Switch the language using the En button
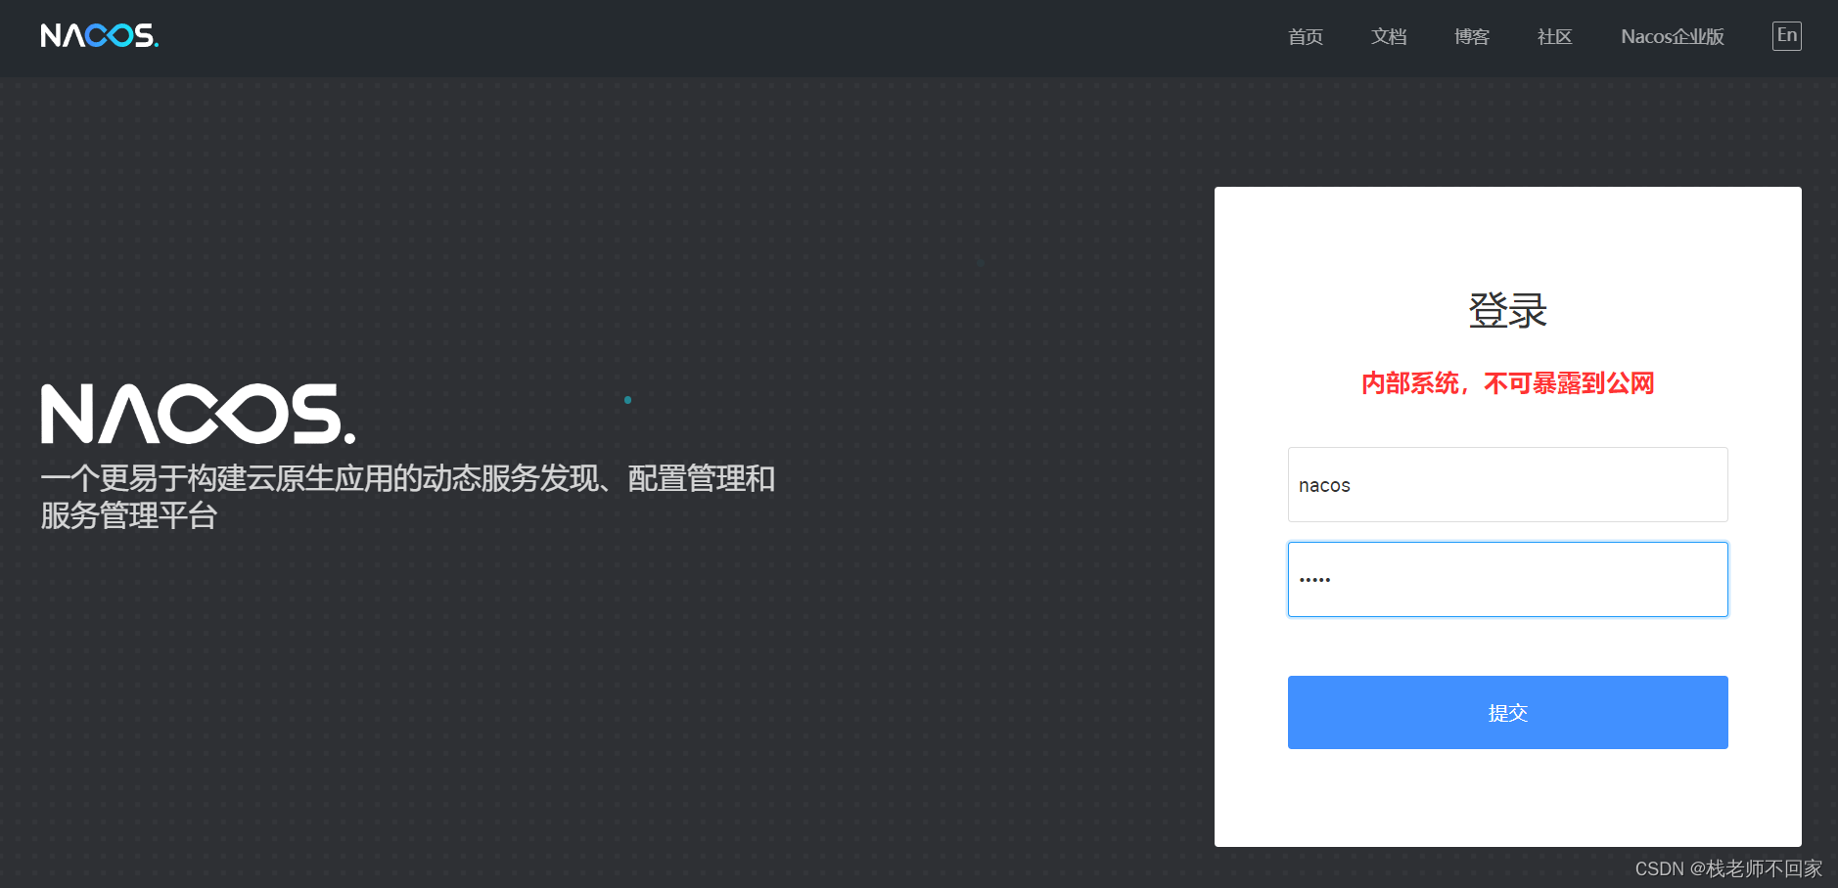1838x888 pixels. [1786, 36]
